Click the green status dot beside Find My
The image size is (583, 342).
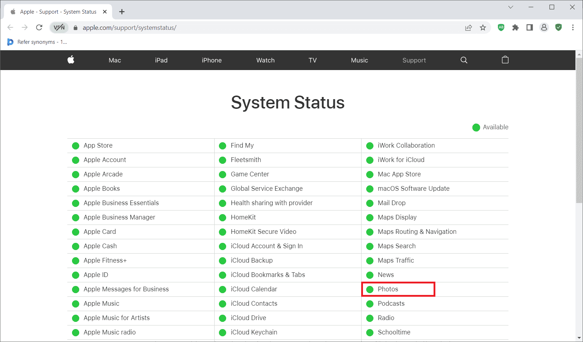coord(223,146)
